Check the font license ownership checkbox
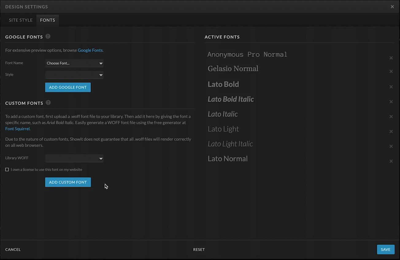 coord(7,170)
